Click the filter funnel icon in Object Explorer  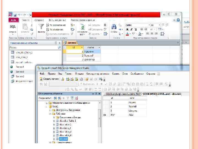[68, 98]
